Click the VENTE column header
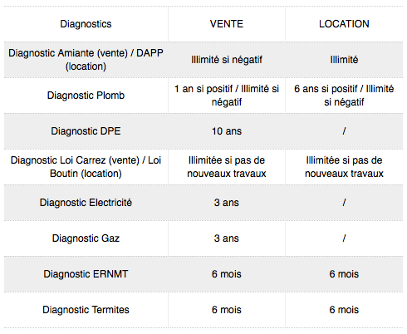 pyautogui.click(x=227, y=24)
